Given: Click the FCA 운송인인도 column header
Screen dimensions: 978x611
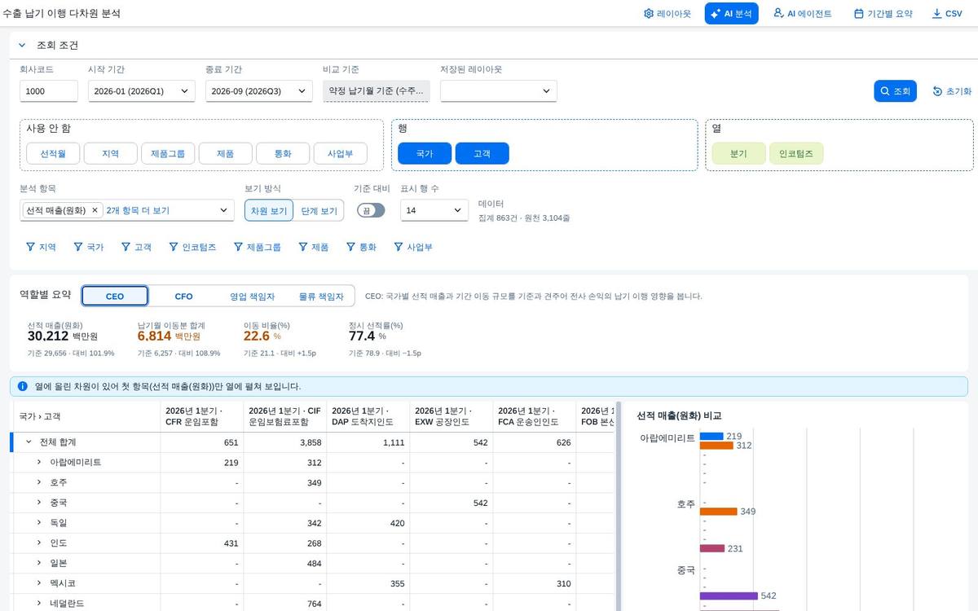Looking at the screenshot, I should pos(534,416).
